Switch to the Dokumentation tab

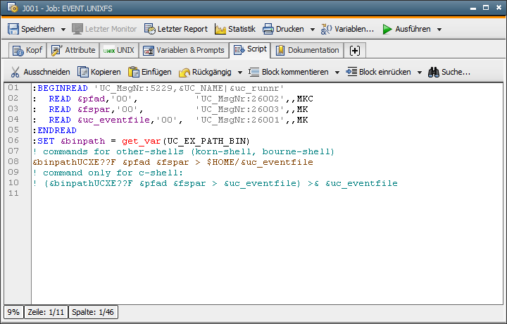(x=307, y=51)
